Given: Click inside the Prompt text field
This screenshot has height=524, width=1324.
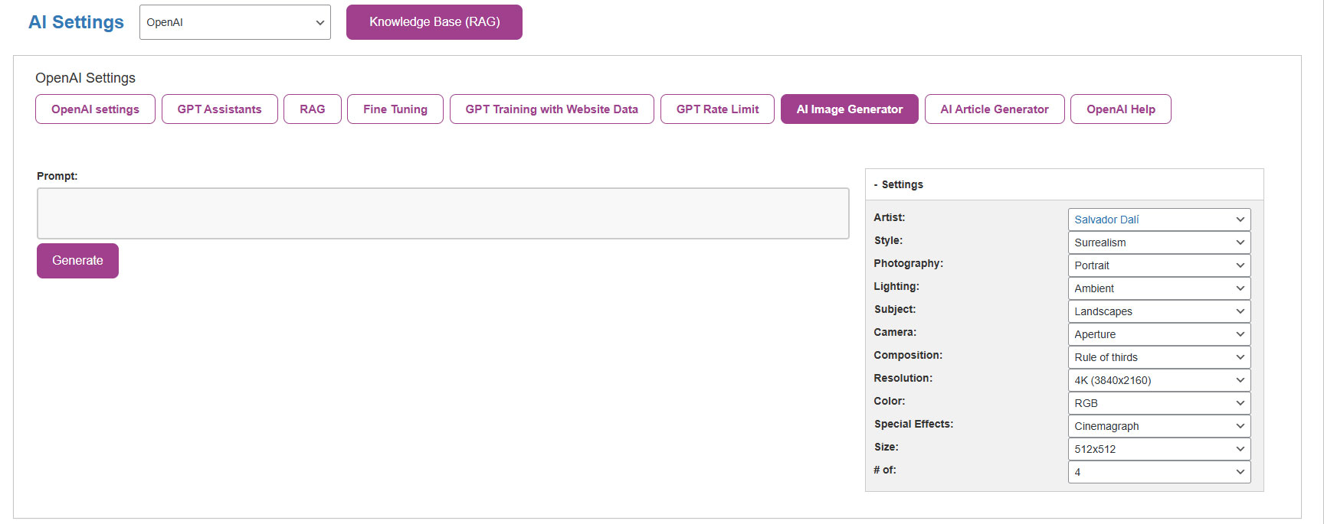Looking at the screenshot, I should point(442,213).
